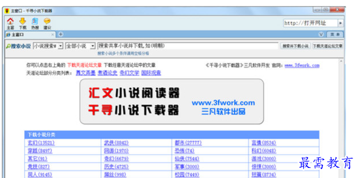Open the 同人(9145) category
357x178 pixels.
pos(40,175)
